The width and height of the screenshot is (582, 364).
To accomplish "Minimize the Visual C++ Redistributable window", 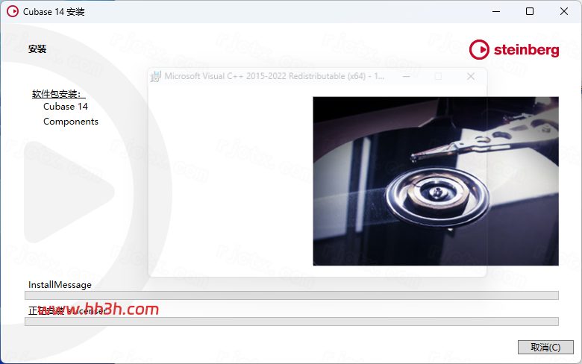I will click(x=407, y=76).
